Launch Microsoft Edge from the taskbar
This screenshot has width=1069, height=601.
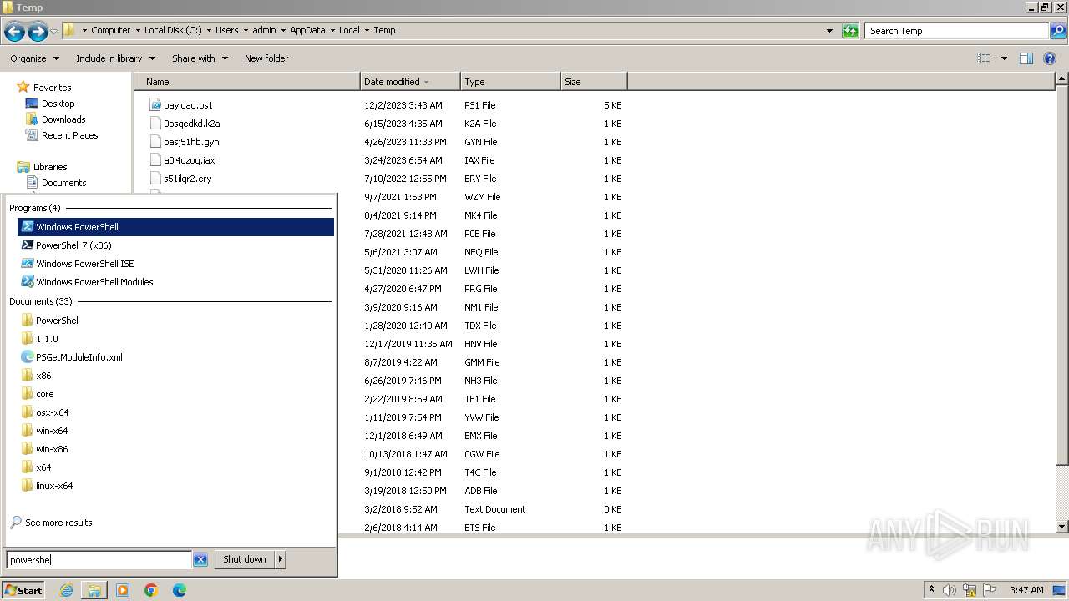pyautogui.click(x=180, y=590)
